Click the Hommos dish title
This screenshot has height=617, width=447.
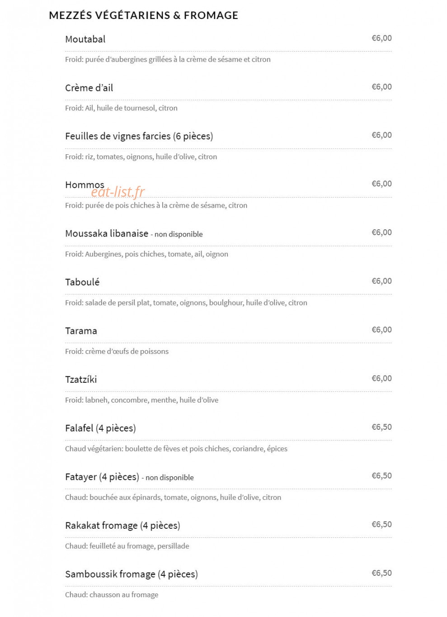[85, 185]
